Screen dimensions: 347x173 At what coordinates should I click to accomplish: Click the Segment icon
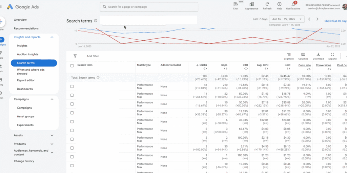coord(288,54)
